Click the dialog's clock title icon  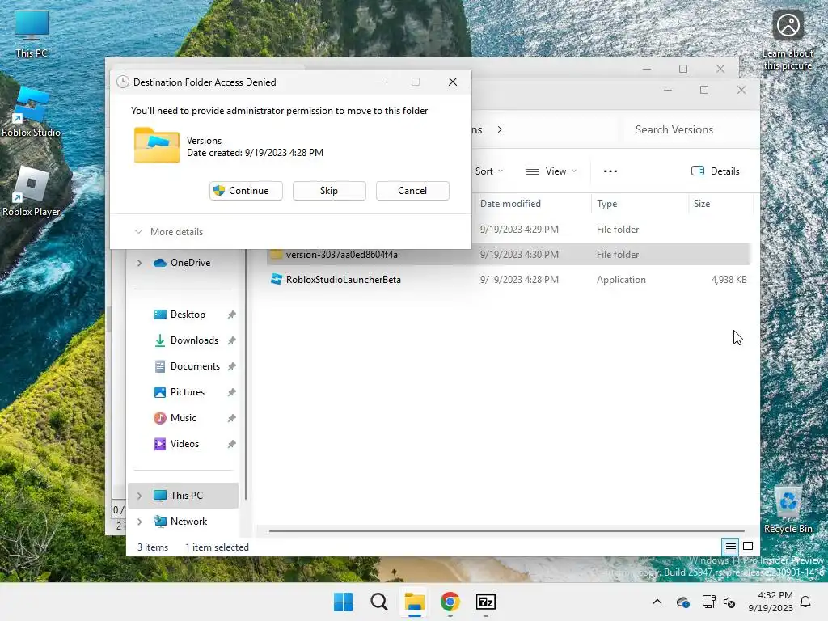[x=123, y=82]
